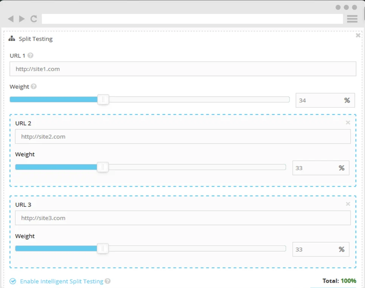365x288 pixels.
Task: Click the URL 2 text field
Action: (183, 136)
